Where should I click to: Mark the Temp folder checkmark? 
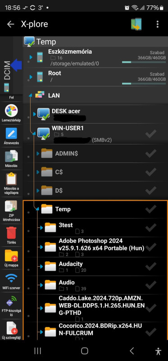[x=151, y=209]
